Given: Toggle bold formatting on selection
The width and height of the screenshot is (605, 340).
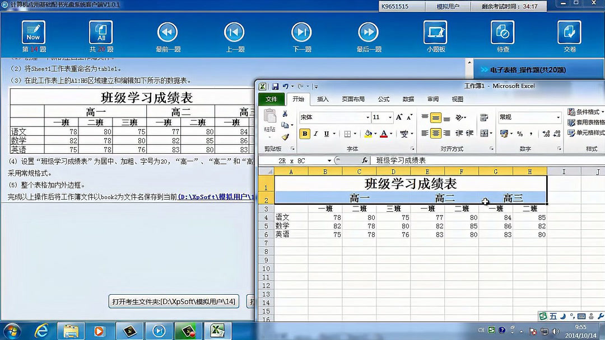Looking at the screenshot, I should point(305,133).
